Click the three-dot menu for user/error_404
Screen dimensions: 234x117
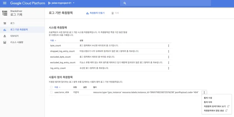pos(204,92)
